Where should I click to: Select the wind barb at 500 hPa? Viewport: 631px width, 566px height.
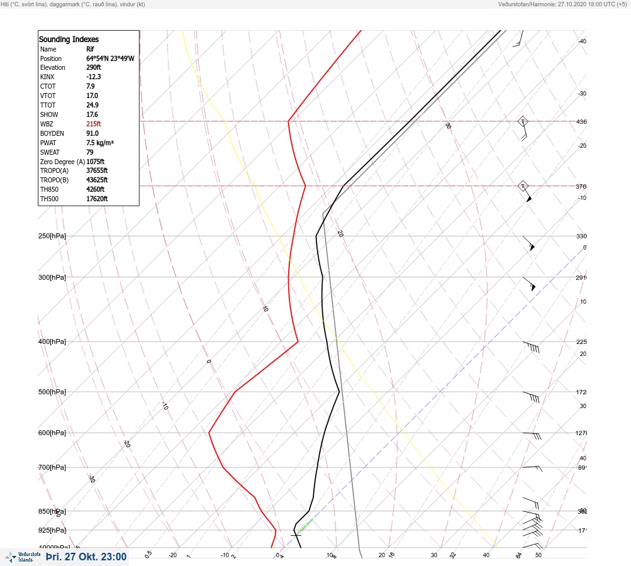(x=531, y=397)
